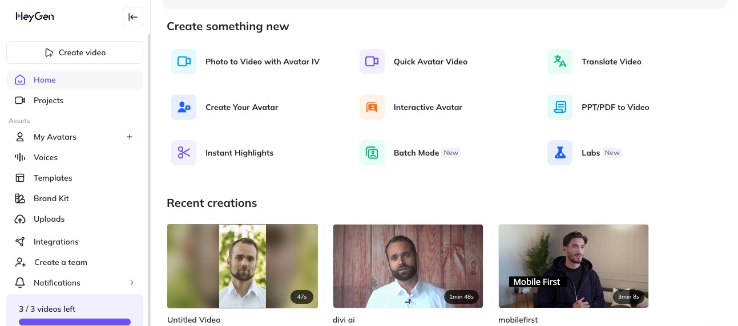Image resolution: width=738 pixels, height=326 pixels.
Task: Click the Create Your Avatar icon
Action: click(x=184, y=107)
